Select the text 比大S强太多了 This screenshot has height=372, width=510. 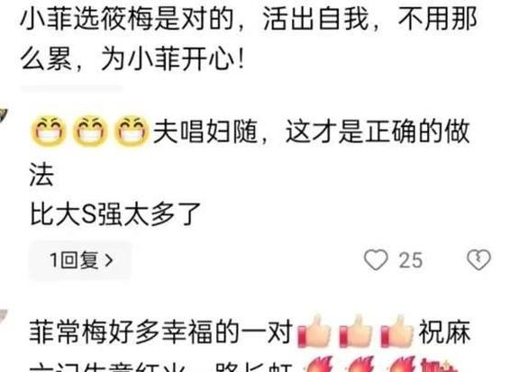[115, 213]
